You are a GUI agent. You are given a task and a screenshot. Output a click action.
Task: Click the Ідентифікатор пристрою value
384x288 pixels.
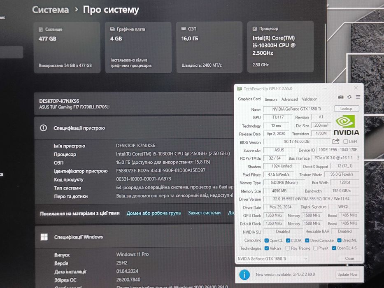(x=161, y=170)
